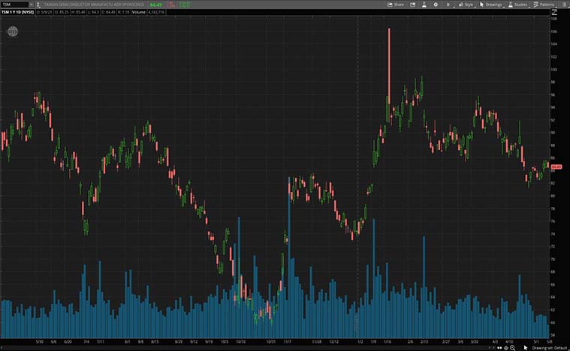Click the 84.49 price bubble on price axis

pos(556,167)
